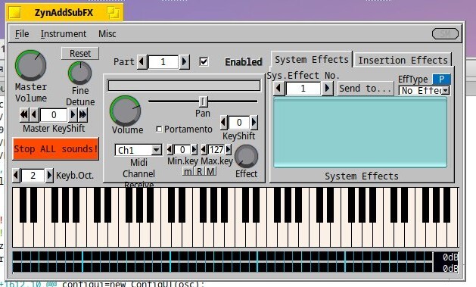Increase Master KeyShift with single right arrow
This screenshot has width=476, height=287.
pos(72,115)
